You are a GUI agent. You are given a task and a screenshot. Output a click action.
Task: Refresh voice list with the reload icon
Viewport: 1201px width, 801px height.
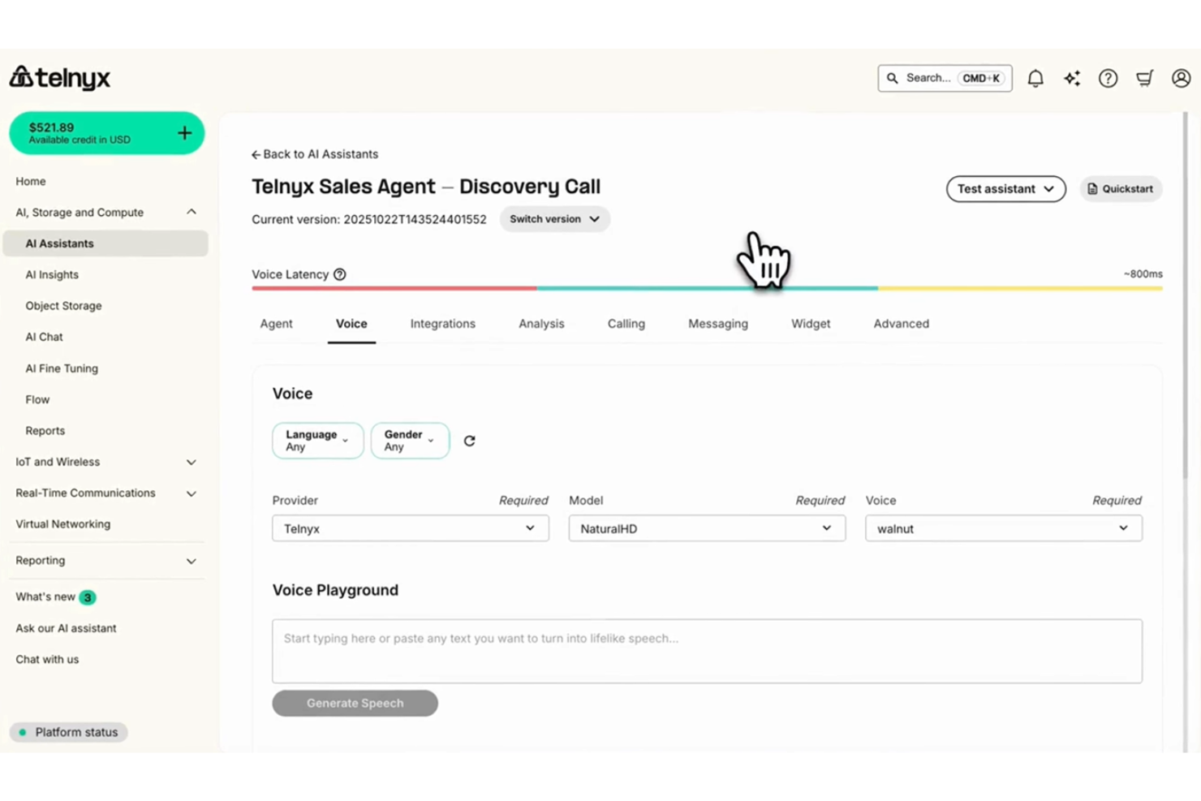pos(469,441)
